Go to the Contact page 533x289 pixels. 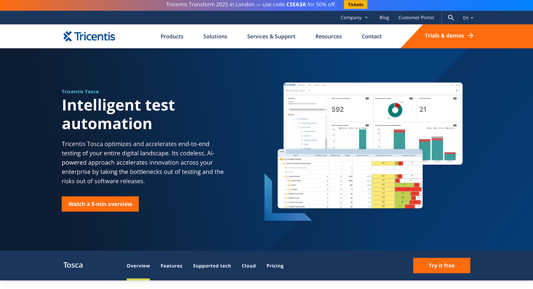tap(372, 37)
